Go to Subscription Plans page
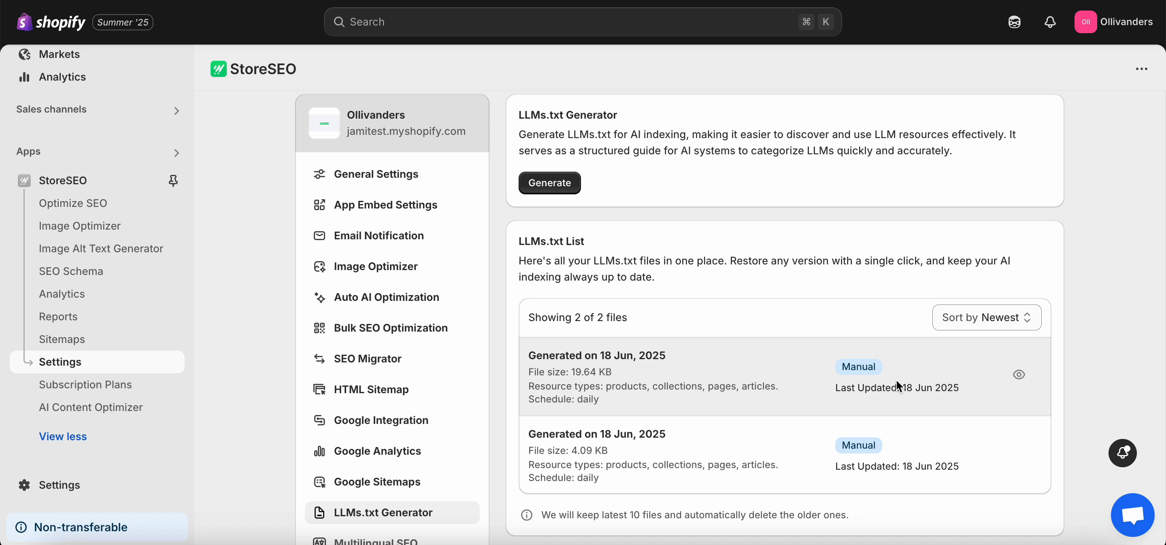 point(85,385)
